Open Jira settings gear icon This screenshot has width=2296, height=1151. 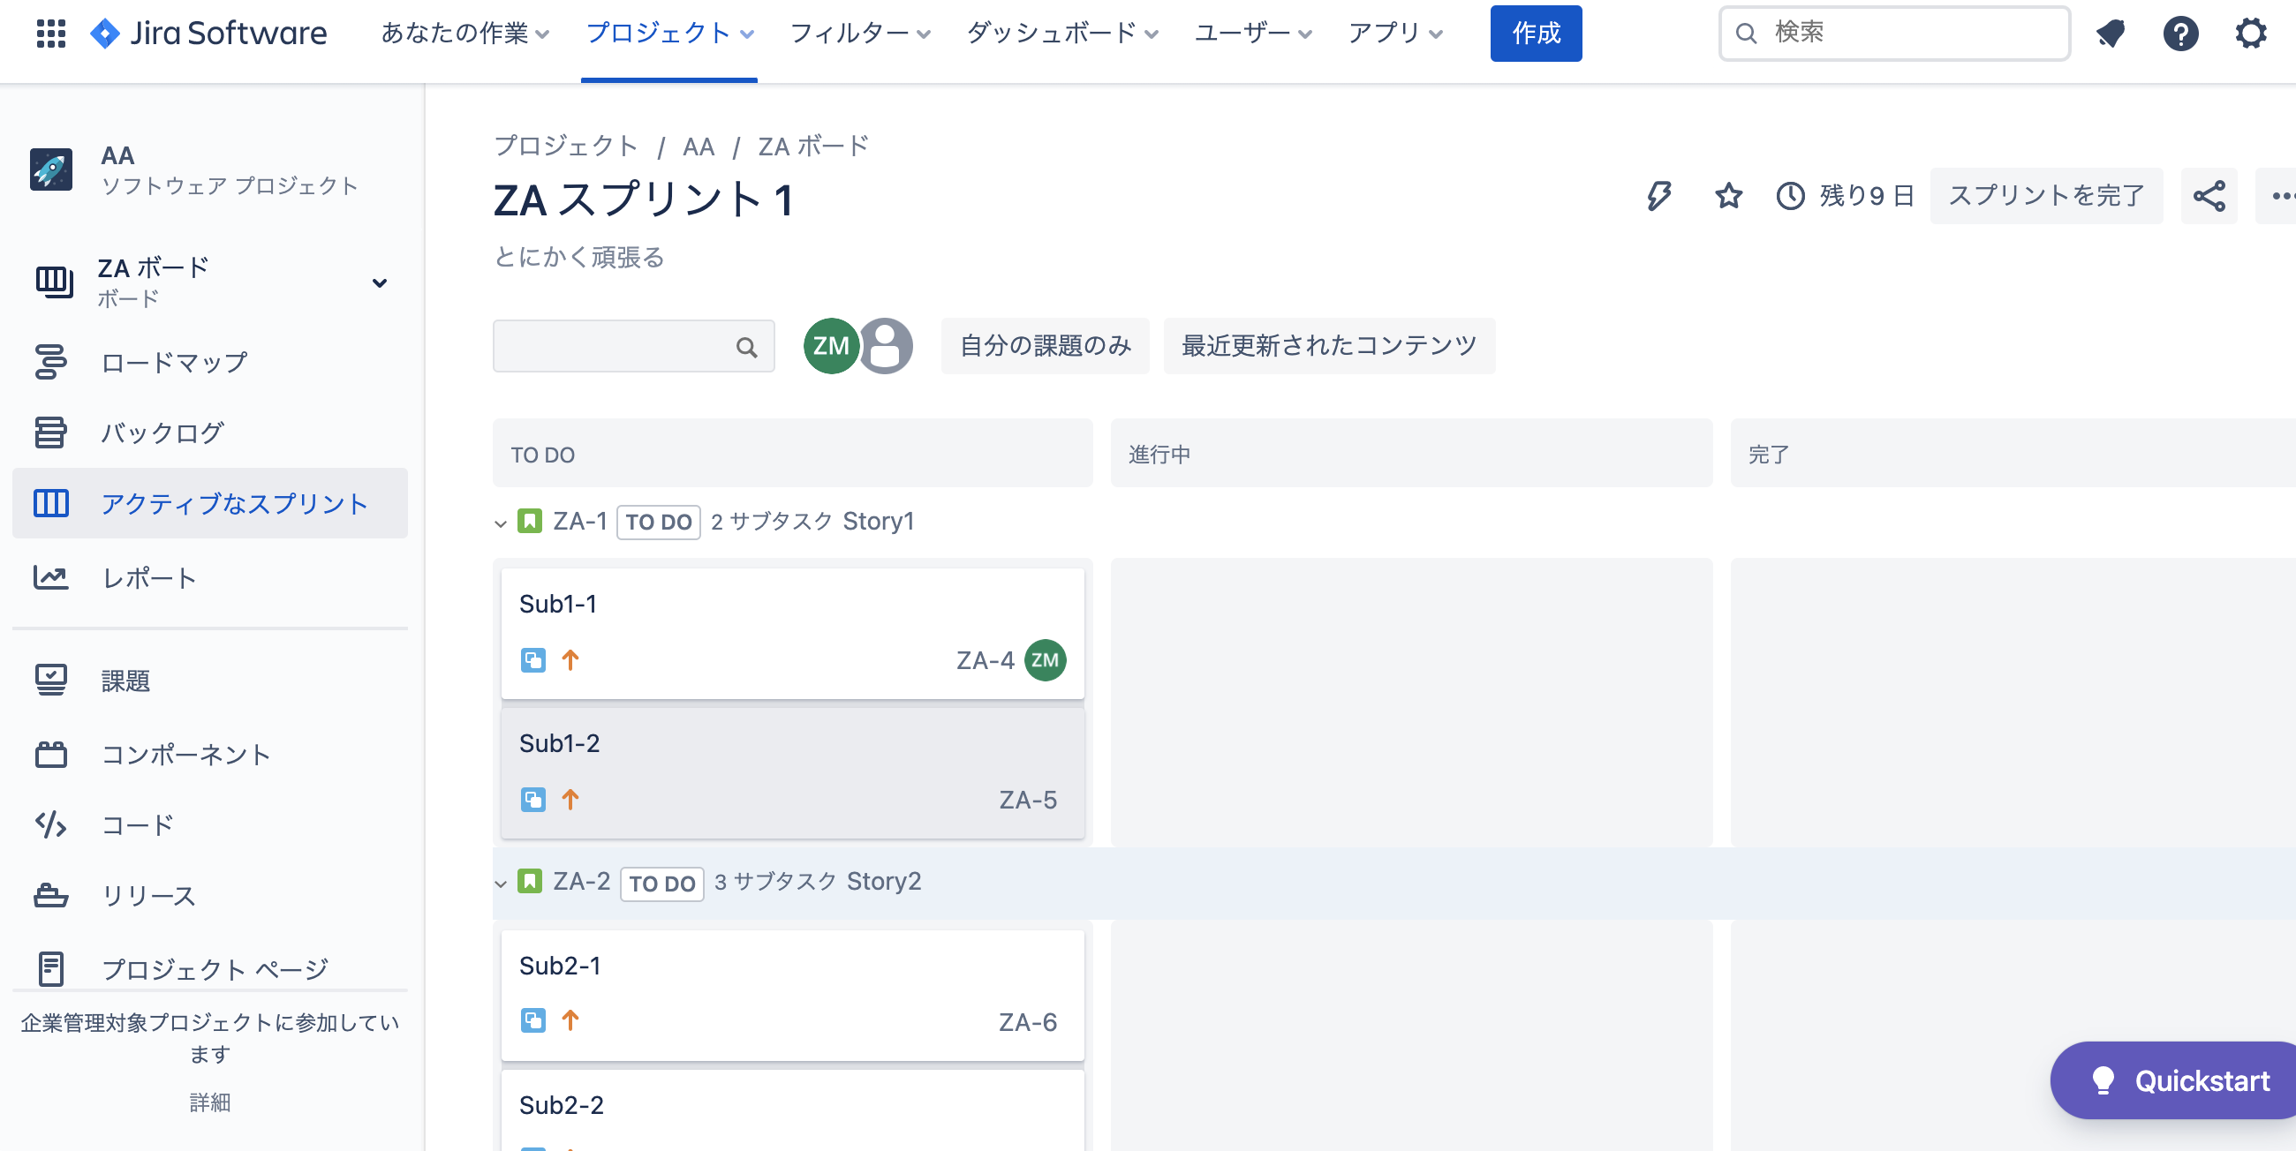[x=2251, y=33]
